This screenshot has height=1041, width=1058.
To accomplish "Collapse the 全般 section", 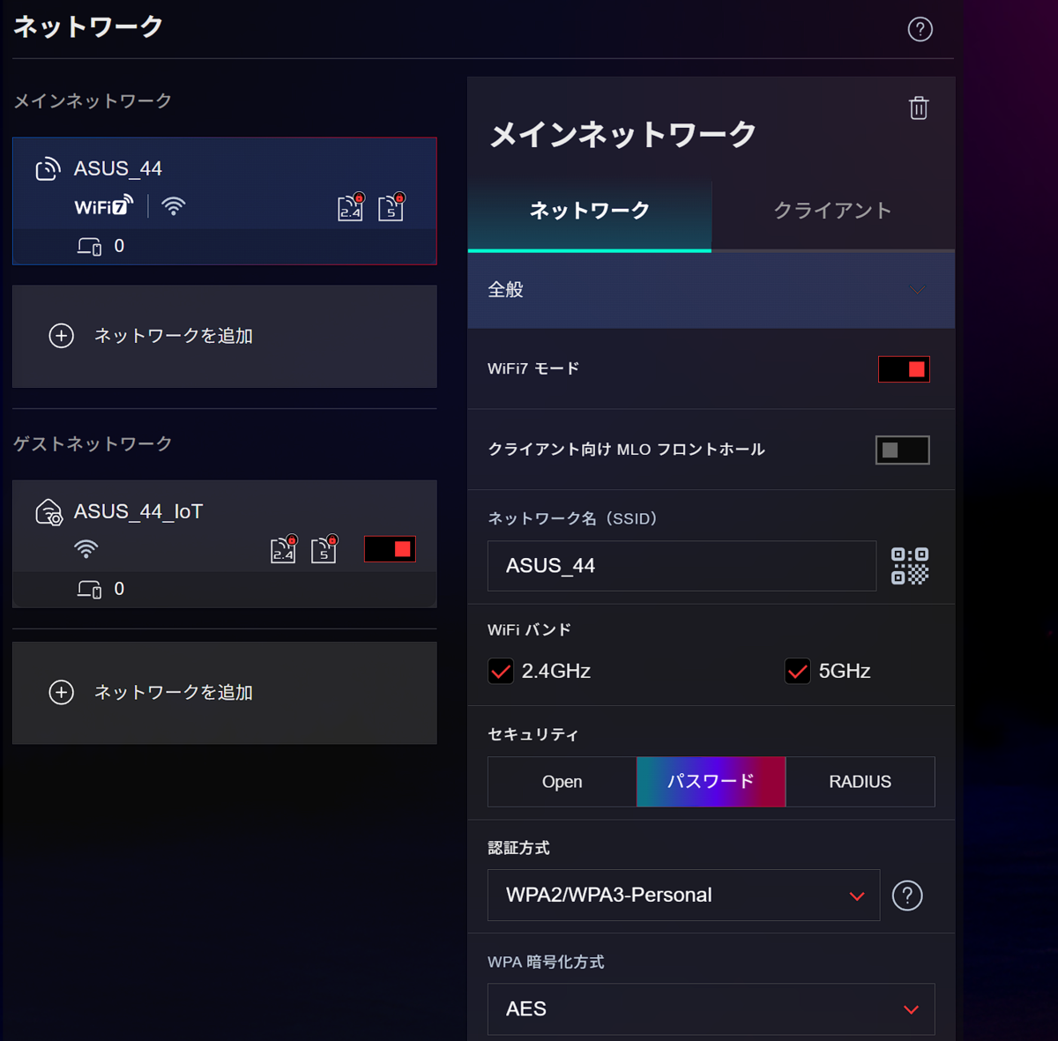I will [712, 290].
